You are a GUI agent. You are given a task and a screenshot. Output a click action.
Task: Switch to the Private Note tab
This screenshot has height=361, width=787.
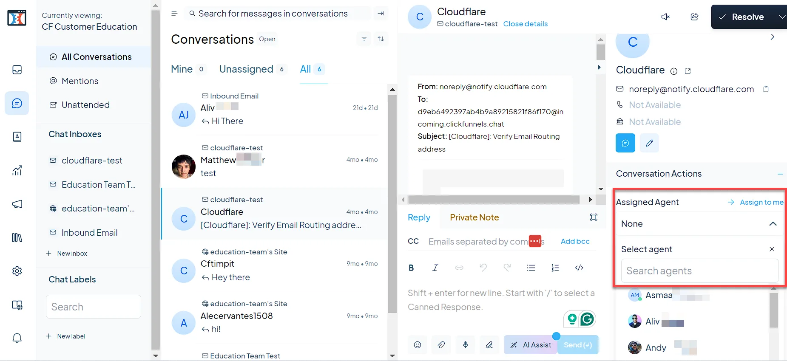[x=474, y=217]
